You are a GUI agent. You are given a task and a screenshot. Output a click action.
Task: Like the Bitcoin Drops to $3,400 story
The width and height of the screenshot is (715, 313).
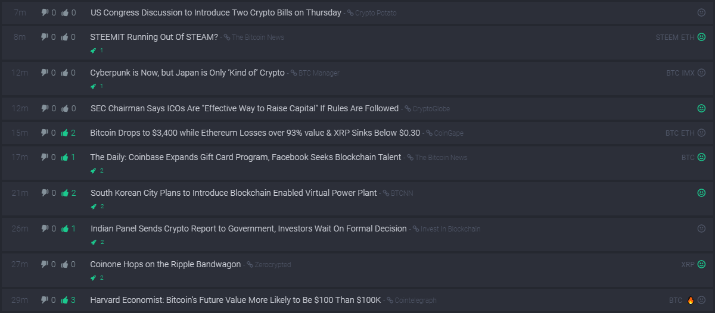tap(65, 133)
